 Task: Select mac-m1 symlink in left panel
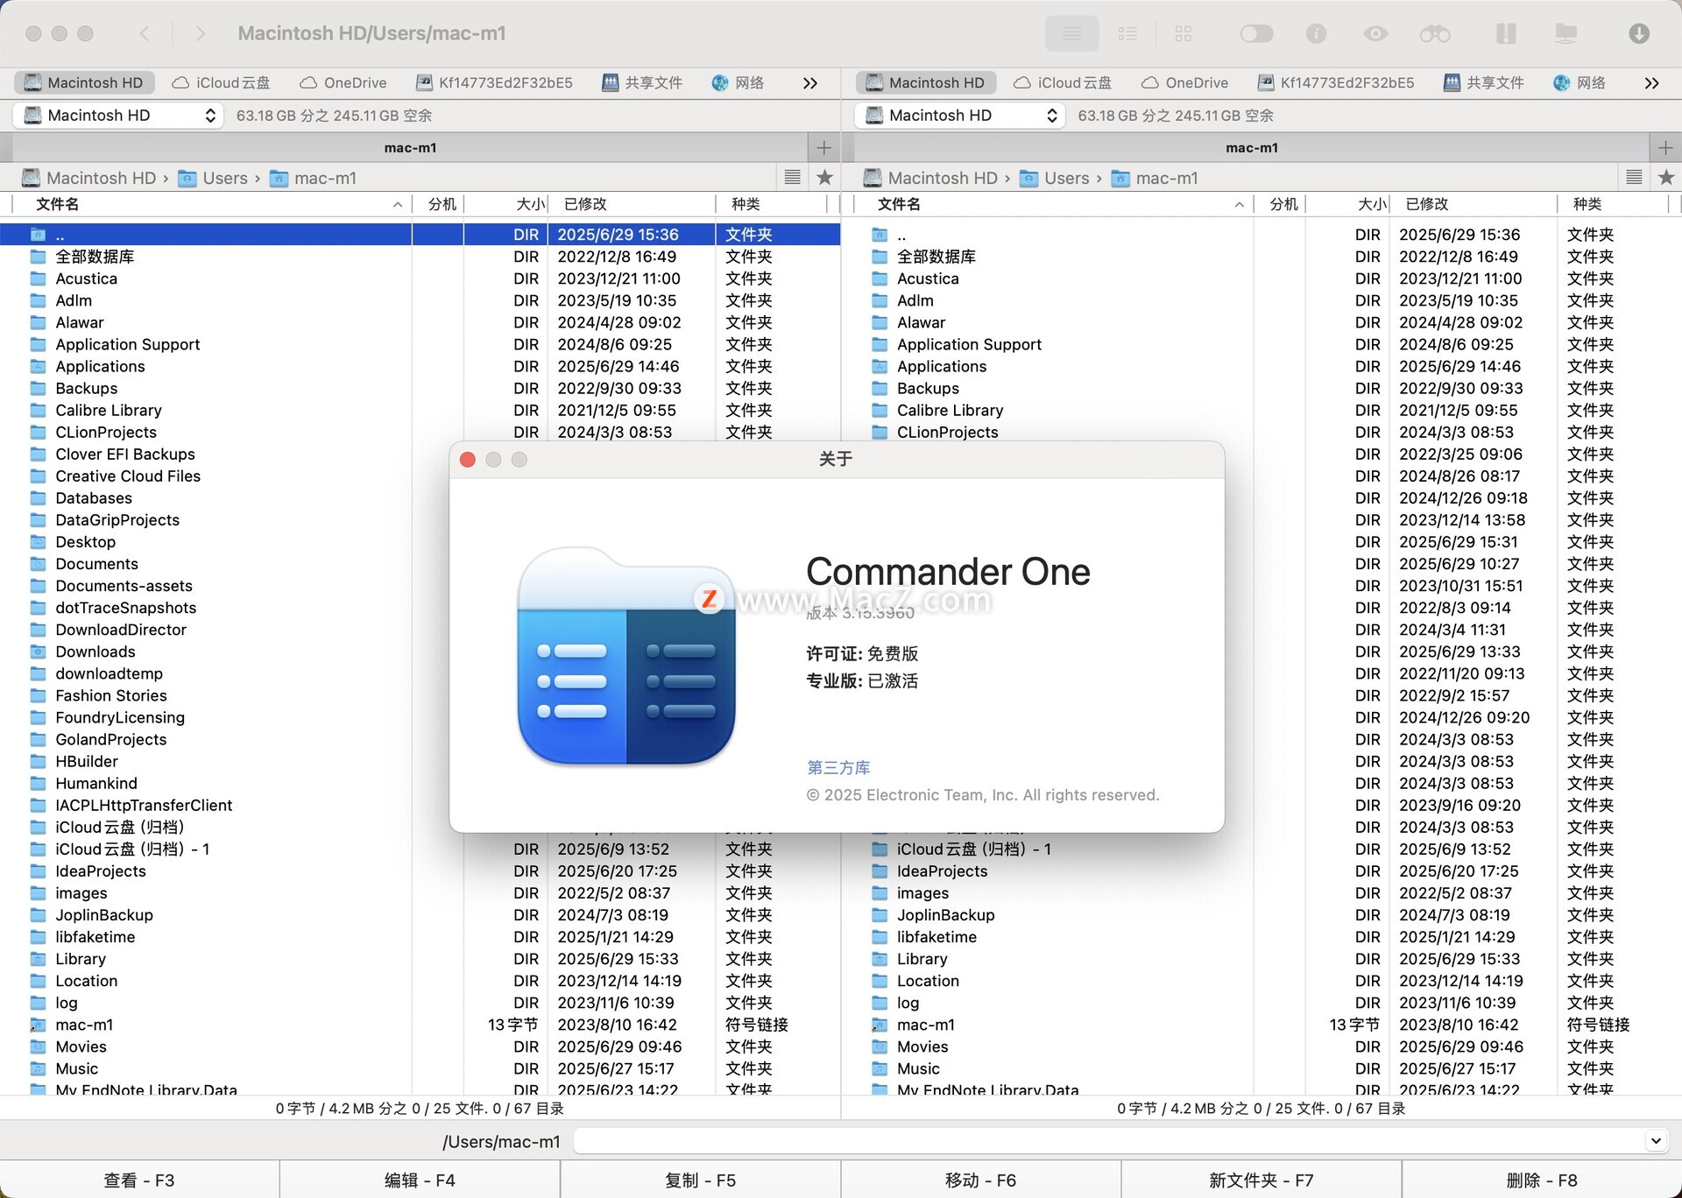click(84, 1025)
